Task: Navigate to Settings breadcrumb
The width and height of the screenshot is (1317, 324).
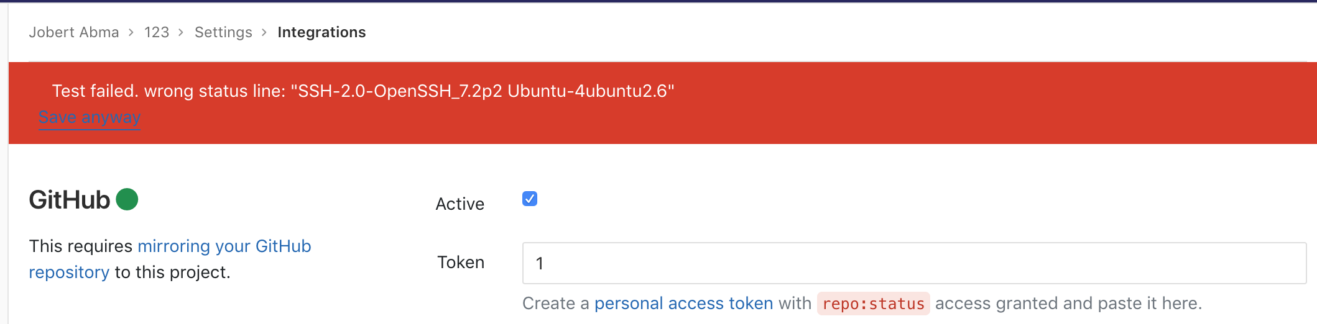Action: [223, 32]
